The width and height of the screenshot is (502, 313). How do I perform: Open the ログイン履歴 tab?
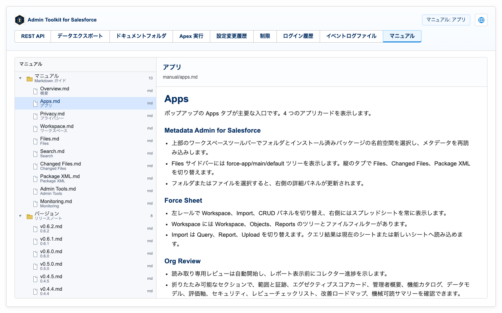(x=298, y=36)
